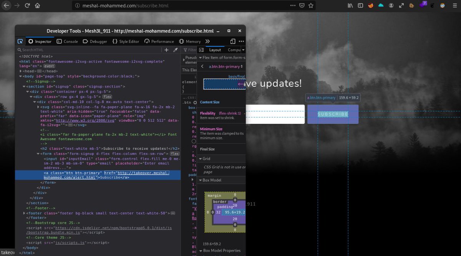Collapse the Box Model section
Viewport: 461px width, 256px height.
tap(200, 180)
